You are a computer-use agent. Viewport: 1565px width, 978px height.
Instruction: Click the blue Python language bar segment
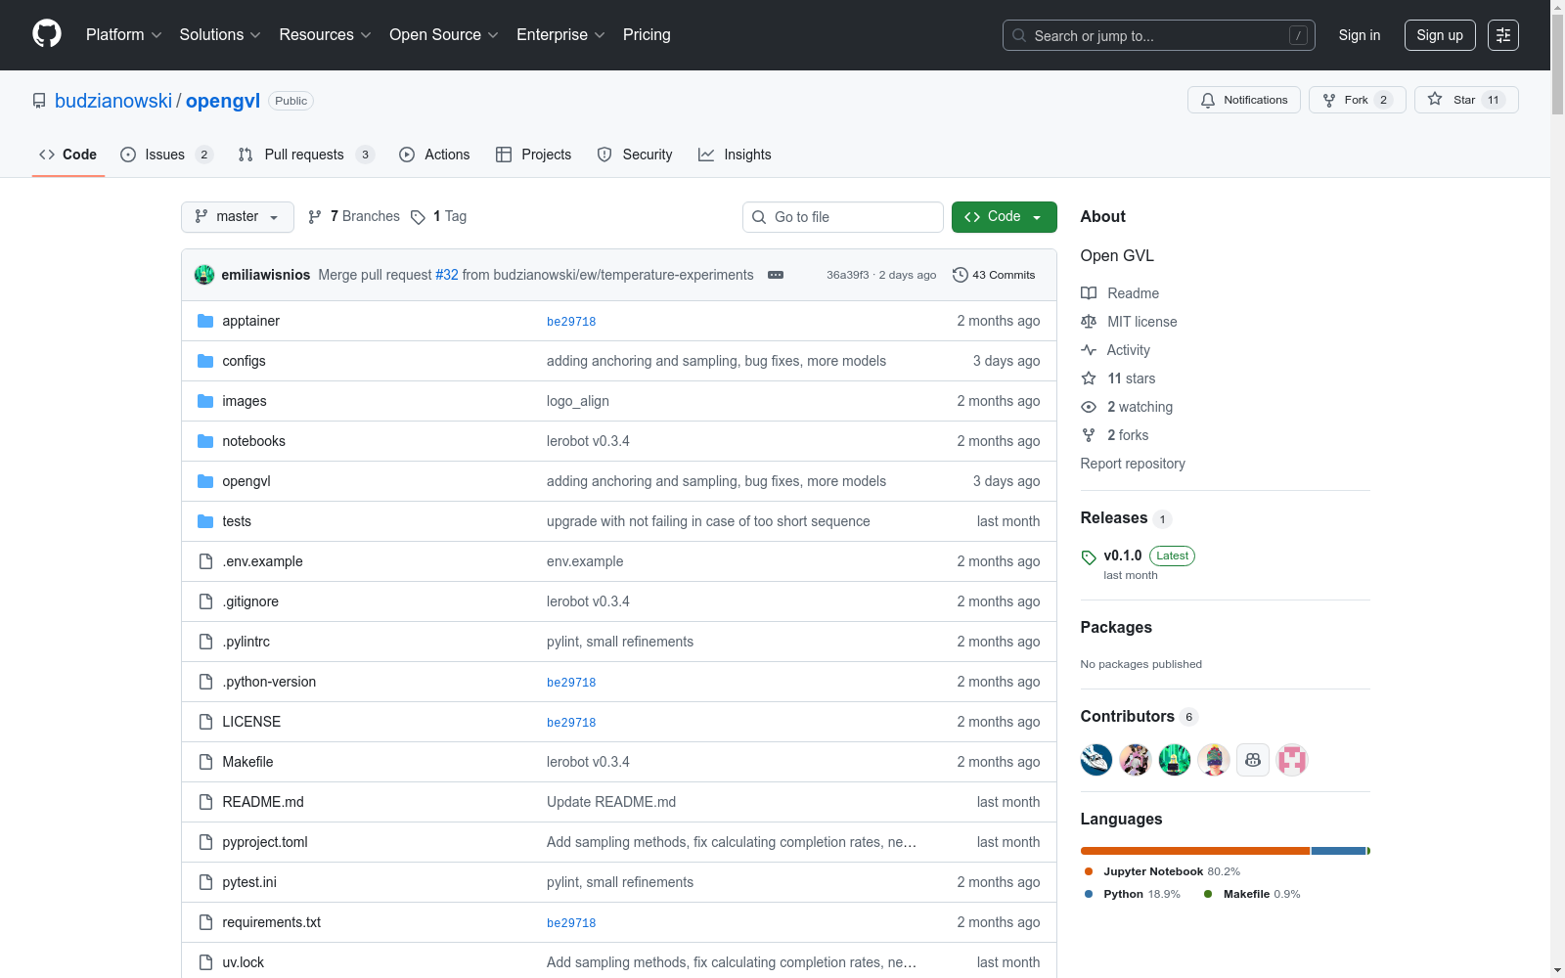(1338, 851)
